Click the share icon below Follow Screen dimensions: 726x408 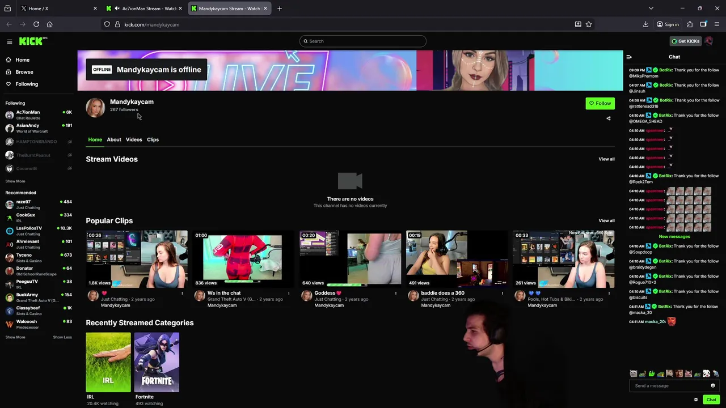[609, 118]
